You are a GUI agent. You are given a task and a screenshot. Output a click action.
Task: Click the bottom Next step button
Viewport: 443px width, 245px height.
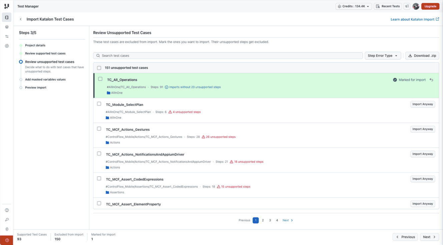pos(429,237)
